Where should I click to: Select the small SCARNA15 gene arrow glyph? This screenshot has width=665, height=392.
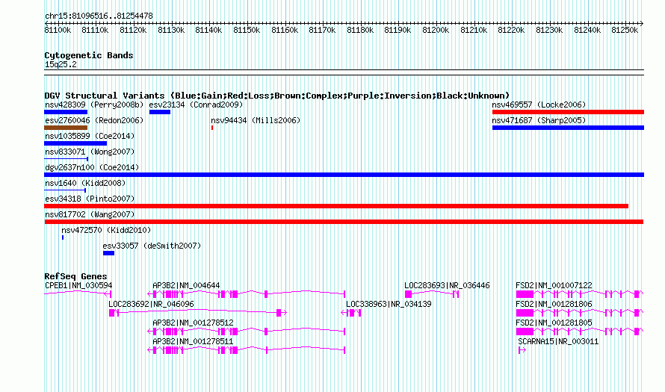[522, 350]
